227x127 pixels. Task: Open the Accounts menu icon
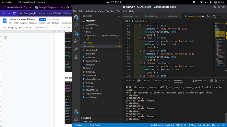[76, 112]
